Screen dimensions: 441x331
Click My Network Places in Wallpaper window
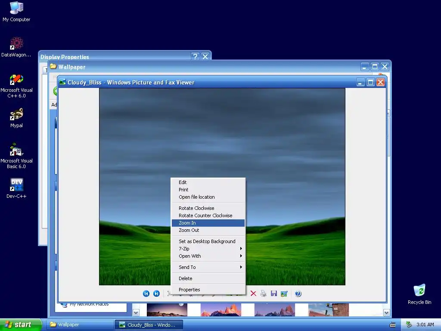[x=89, y=304]
